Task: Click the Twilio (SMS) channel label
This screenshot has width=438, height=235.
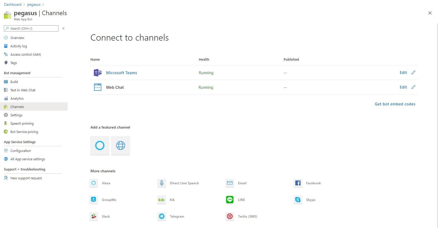Action: pos(248,217)
